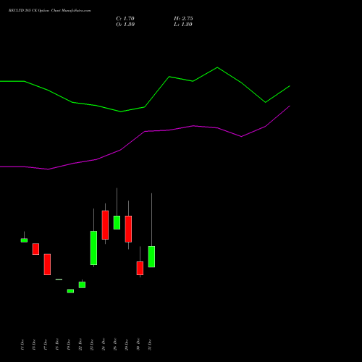This screenshot has height=362, width=362.
Task: Click the small green candlestick for 22 Dec
Action: click(82, 285)
